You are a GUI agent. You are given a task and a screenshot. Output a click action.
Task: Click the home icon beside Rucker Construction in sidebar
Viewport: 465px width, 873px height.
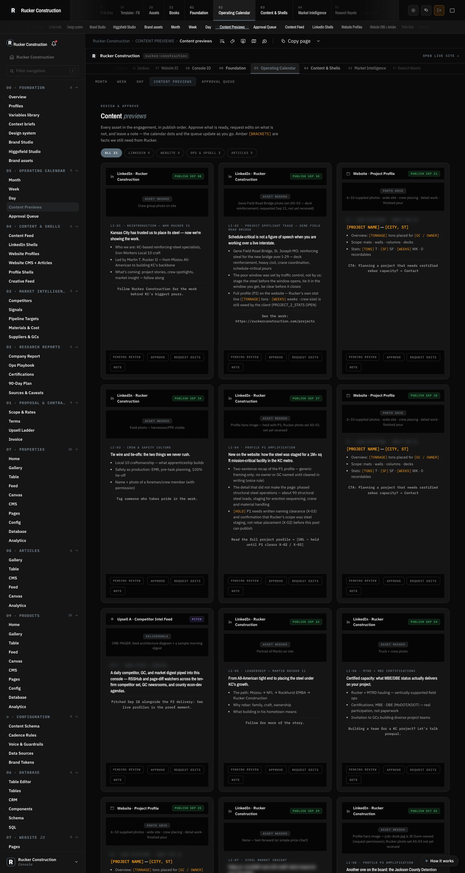[12, 57]
